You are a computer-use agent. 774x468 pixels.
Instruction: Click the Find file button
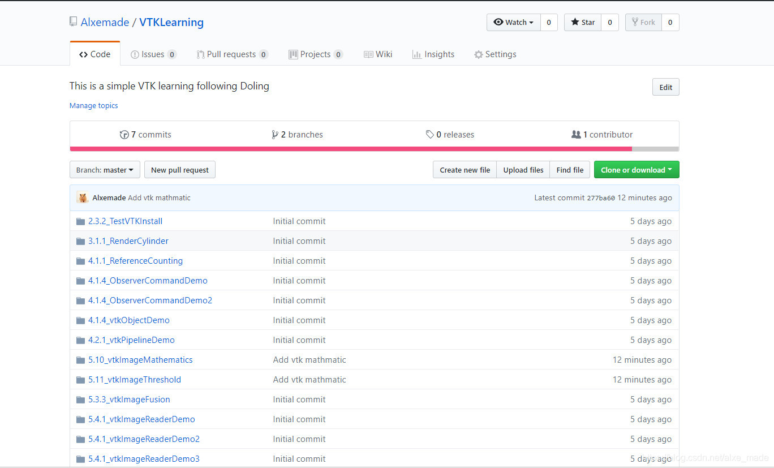570,170
